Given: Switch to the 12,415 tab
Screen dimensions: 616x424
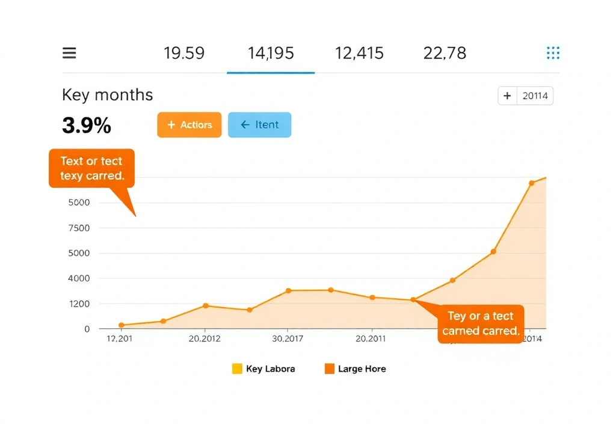Looking at the screenshot, I should pos(359,53).
